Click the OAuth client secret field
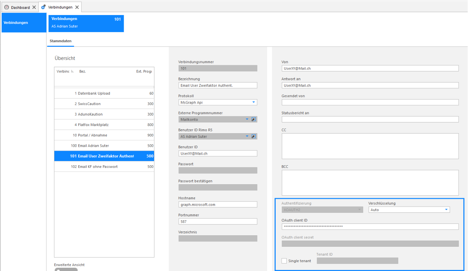Screen dimensions: 468x271 coord(370,244)
